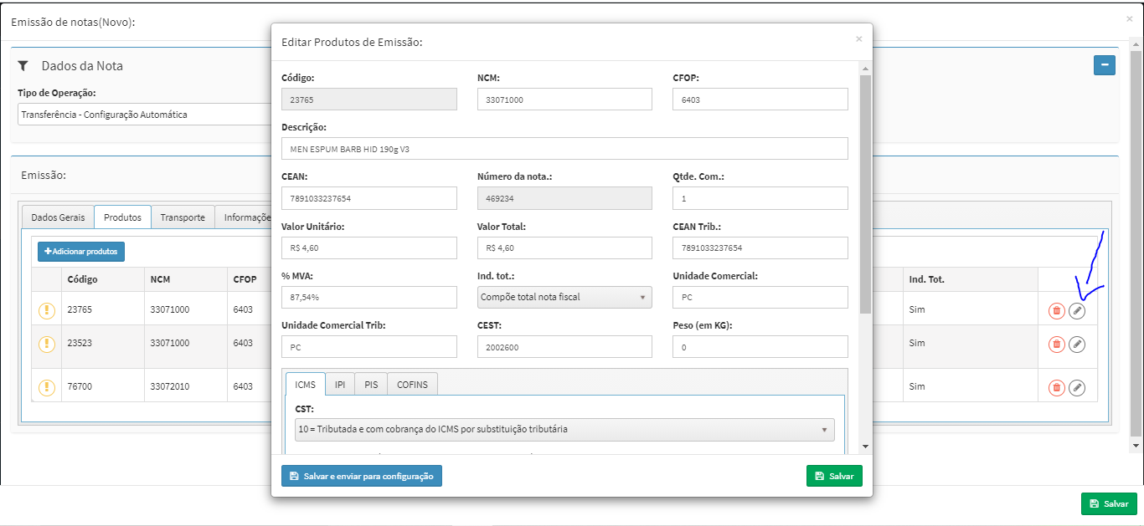Click "Salvar e enviar para configuração"
The image size is (1144, 526).
click(x=361, y=475)
